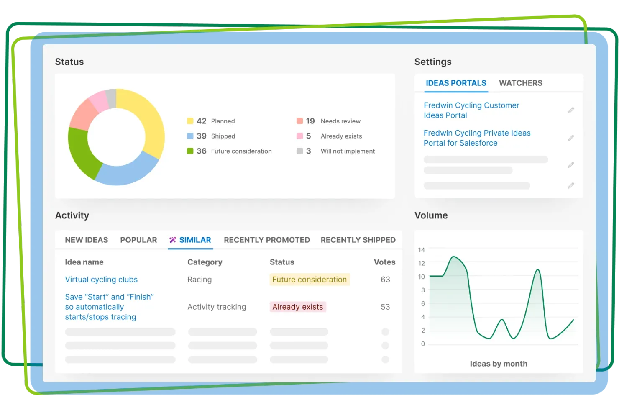
Task: Open the Popular tab
Action: pos(138,240)
